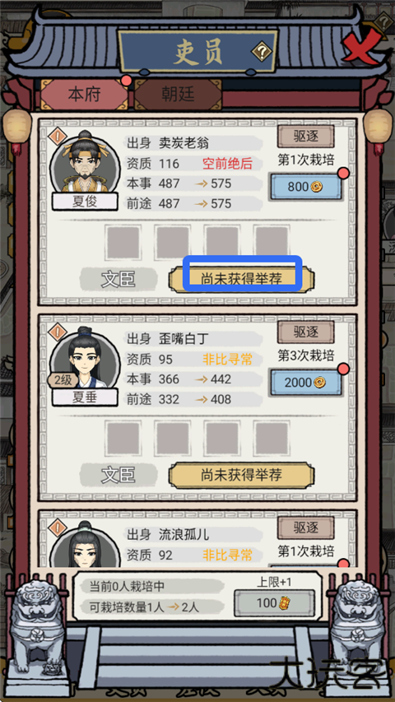This screenshot has height=702, width=395.
Task: Select the first empty skill slot of 夏俊
Action: (x=123, y=242)
